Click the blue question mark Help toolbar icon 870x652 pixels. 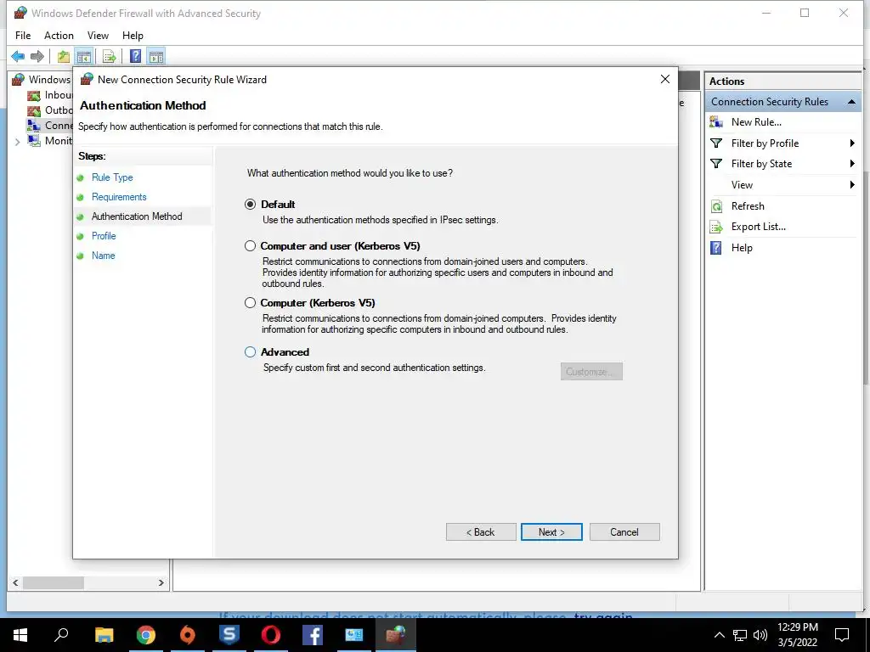click(135, 56)
